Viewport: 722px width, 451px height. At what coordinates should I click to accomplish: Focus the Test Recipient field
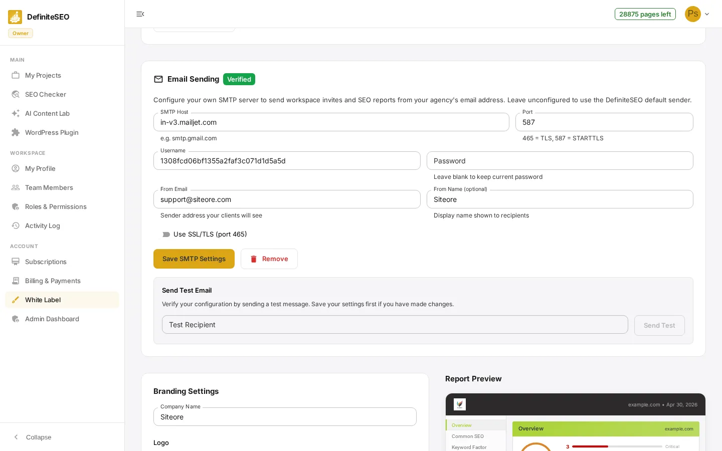click(395, 325)
